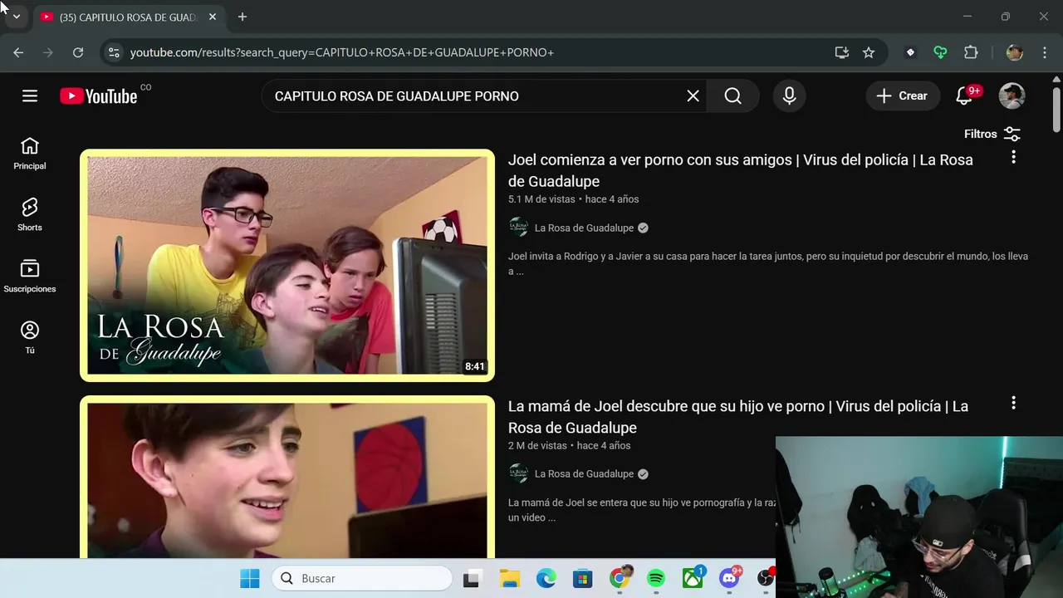Open La Rosa de Guadalupe channel under first video
1063x598 pixels.
tap(584, 228)
